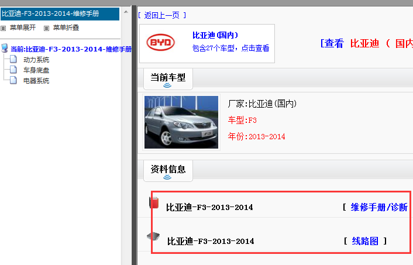Open the 车身底盘 tree item
Image resolution: width=413 pixels, height=265 pixels.
coord(36,70)
